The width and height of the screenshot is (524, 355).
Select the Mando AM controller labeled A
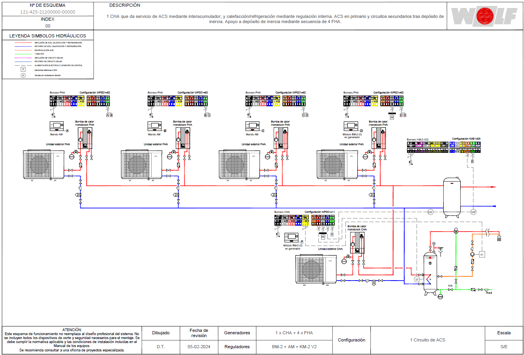[x=57, y=126]
